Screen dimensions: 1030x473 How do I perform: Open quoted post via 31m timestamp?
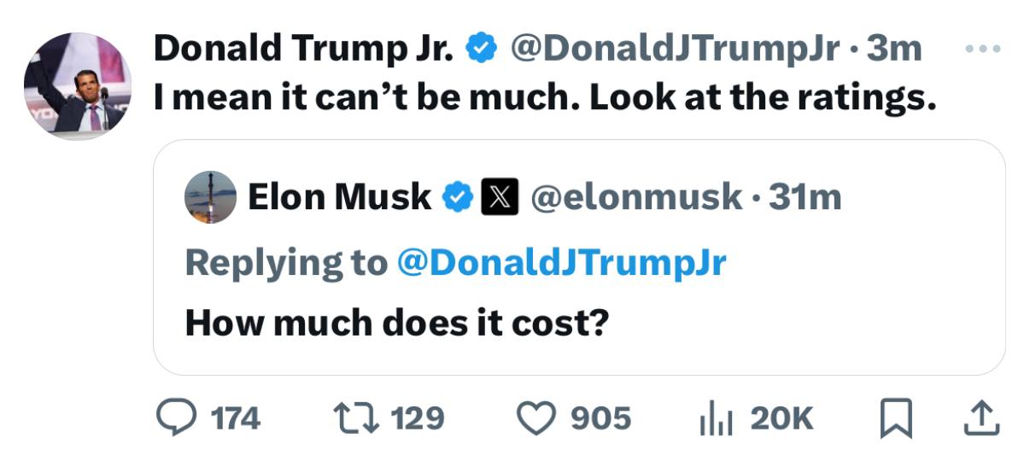tap(805, 197)
